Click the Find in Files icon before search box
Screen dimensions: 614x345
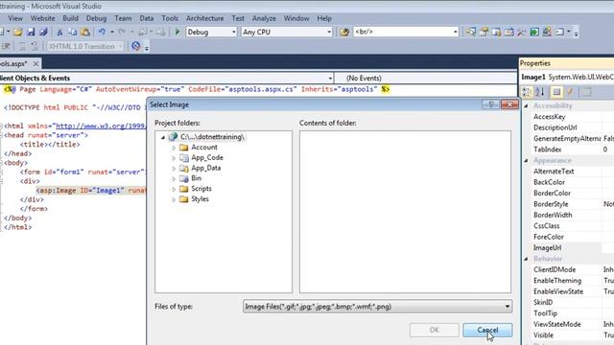[344, 32]
